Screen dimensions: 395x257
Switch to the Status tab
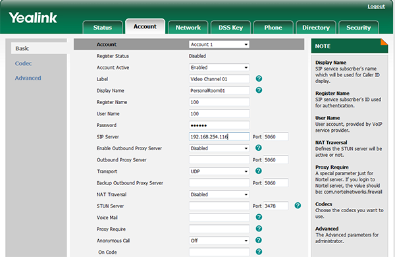coord(103,28)
